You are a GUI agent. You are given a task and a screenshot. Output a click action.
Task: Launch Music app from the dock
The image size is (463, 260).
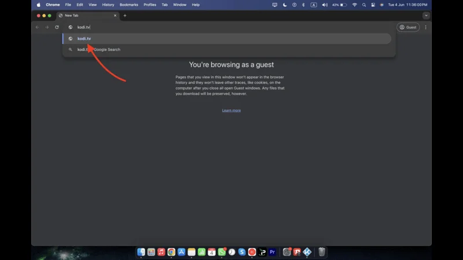pyautogui.click(x=161, y=252)
